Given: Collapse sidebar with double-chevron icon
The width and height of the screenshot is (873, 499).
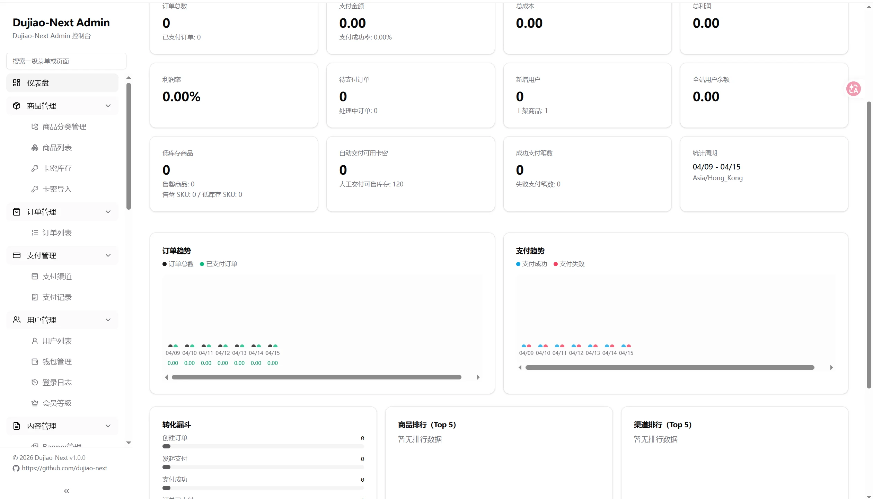Looking at the screenshot, I should pyautogui.click(x=67, y=491).
